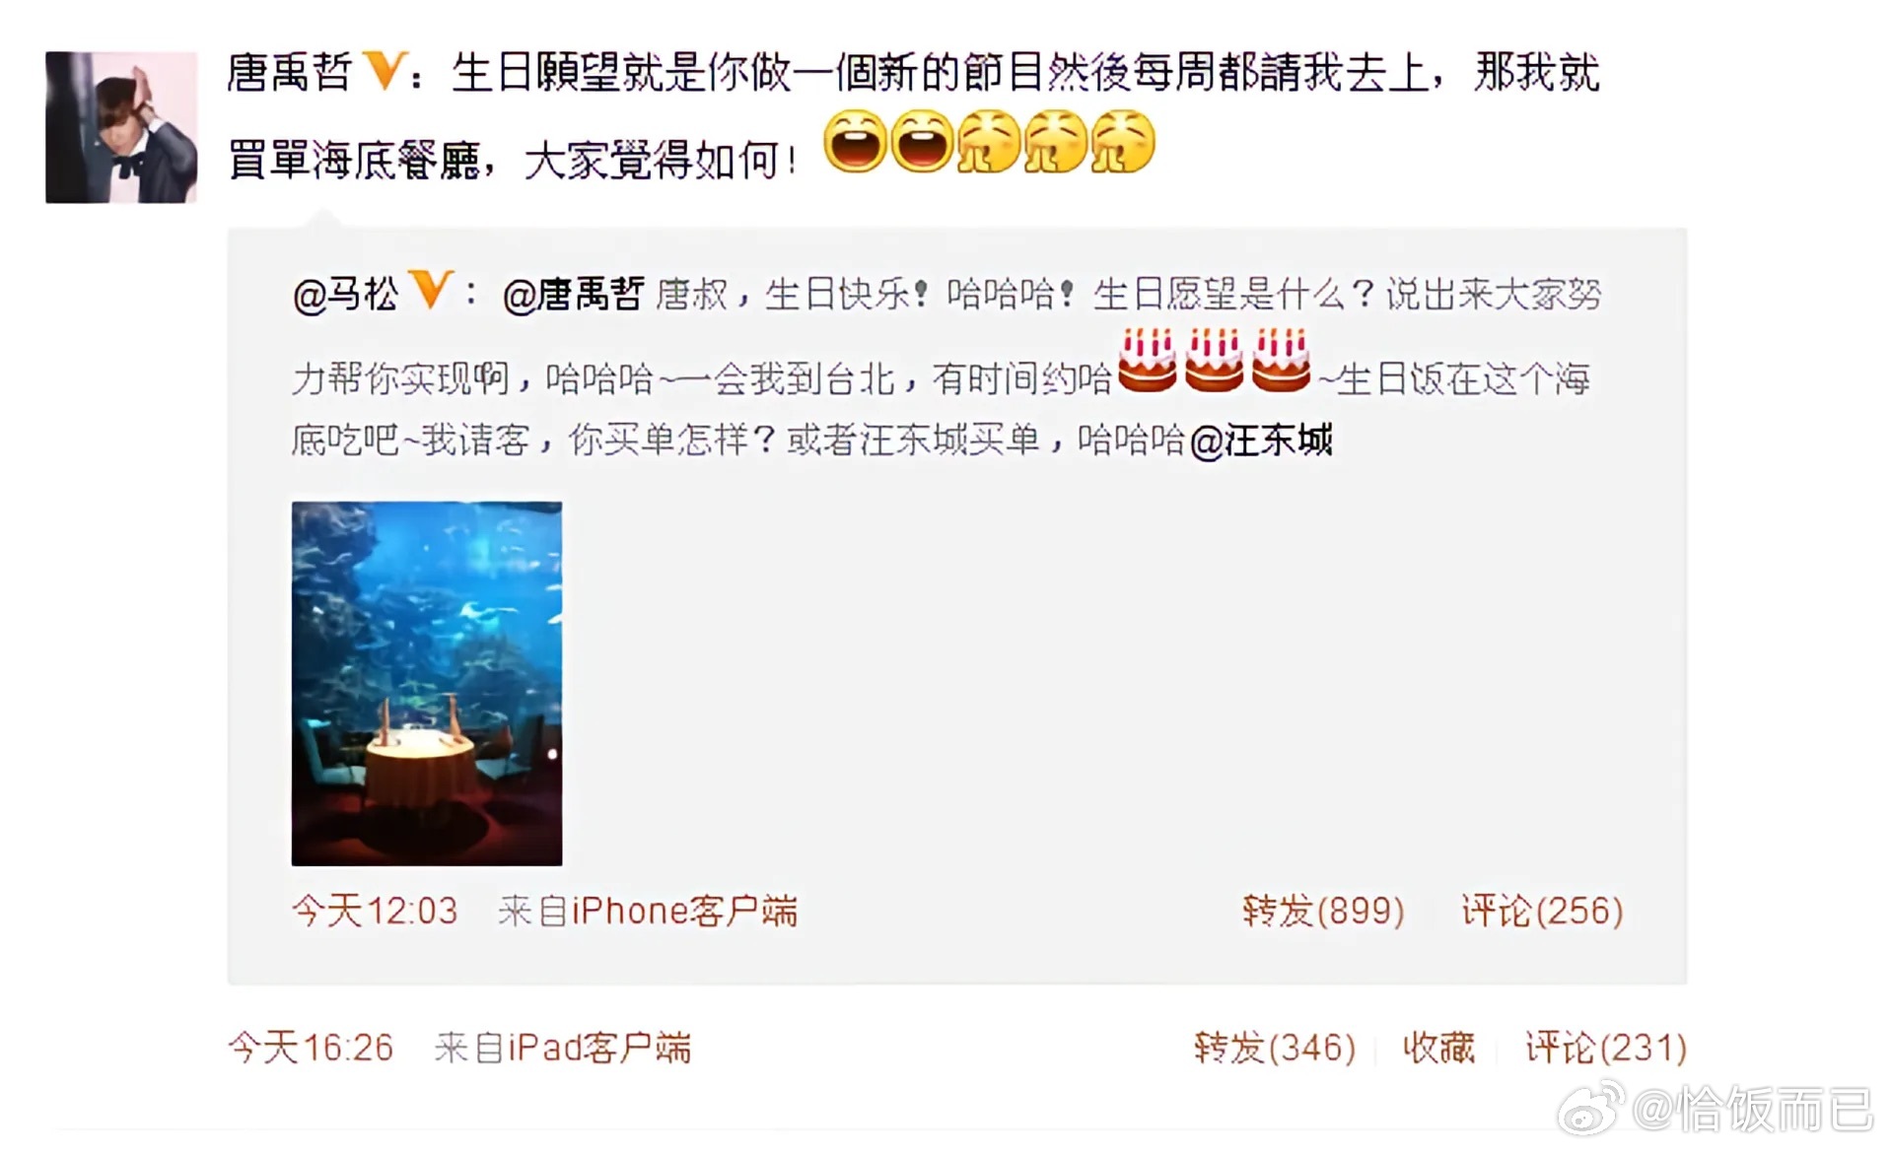Click the first laughing emoji
This screenshot has width=1891, height=1155.
pyautogui.click(x=855, y=141)
